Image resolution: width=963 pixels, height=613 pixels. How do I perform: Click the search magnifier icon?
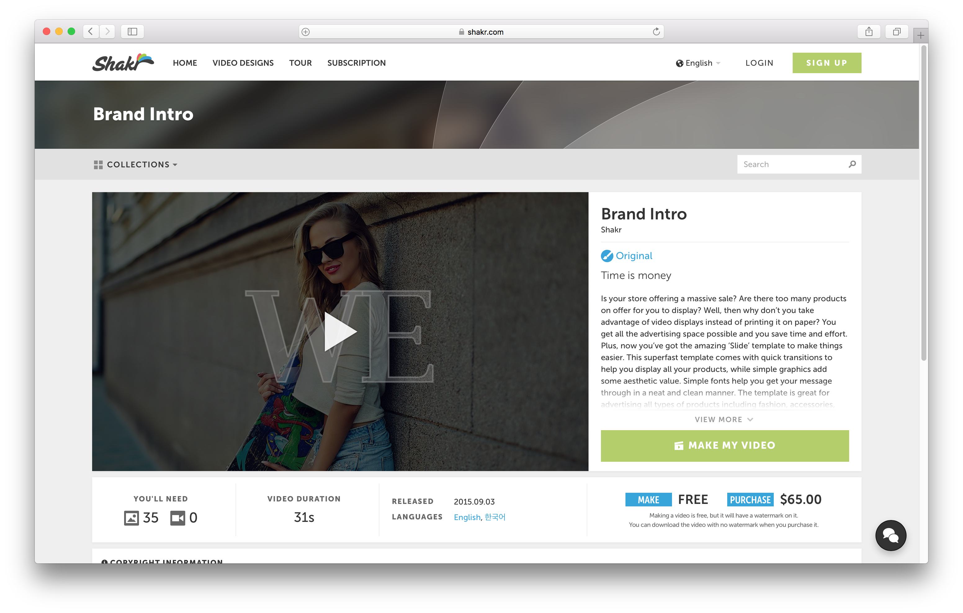point(852,164)
